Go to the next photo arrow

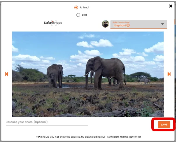point(169,74)
